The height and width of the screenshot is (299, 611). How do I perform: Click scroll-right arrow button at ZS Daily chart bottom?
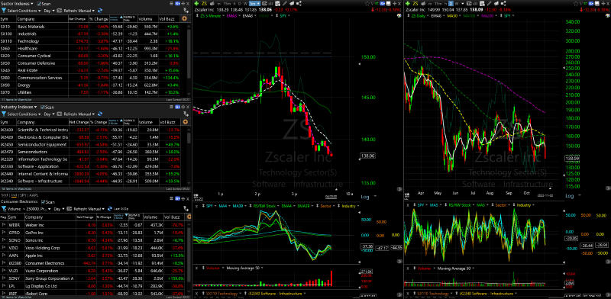(x=608, y=189)
